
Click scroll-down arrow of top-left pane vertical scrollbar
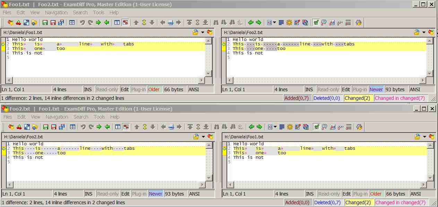point(208,73)
